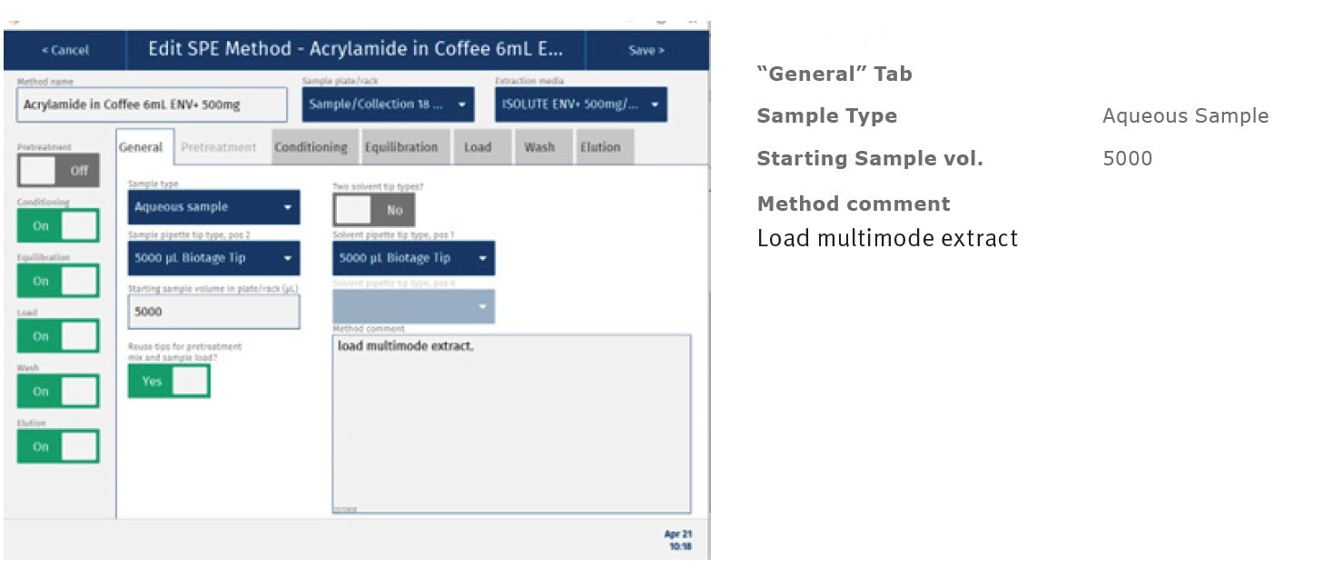
Task: Expand the Sample type dropdown
Action: (213, 207)
